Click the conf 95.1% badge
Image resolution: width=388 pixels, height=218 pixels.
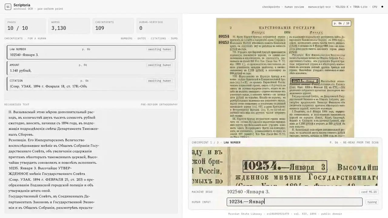[x=369, y=192]
